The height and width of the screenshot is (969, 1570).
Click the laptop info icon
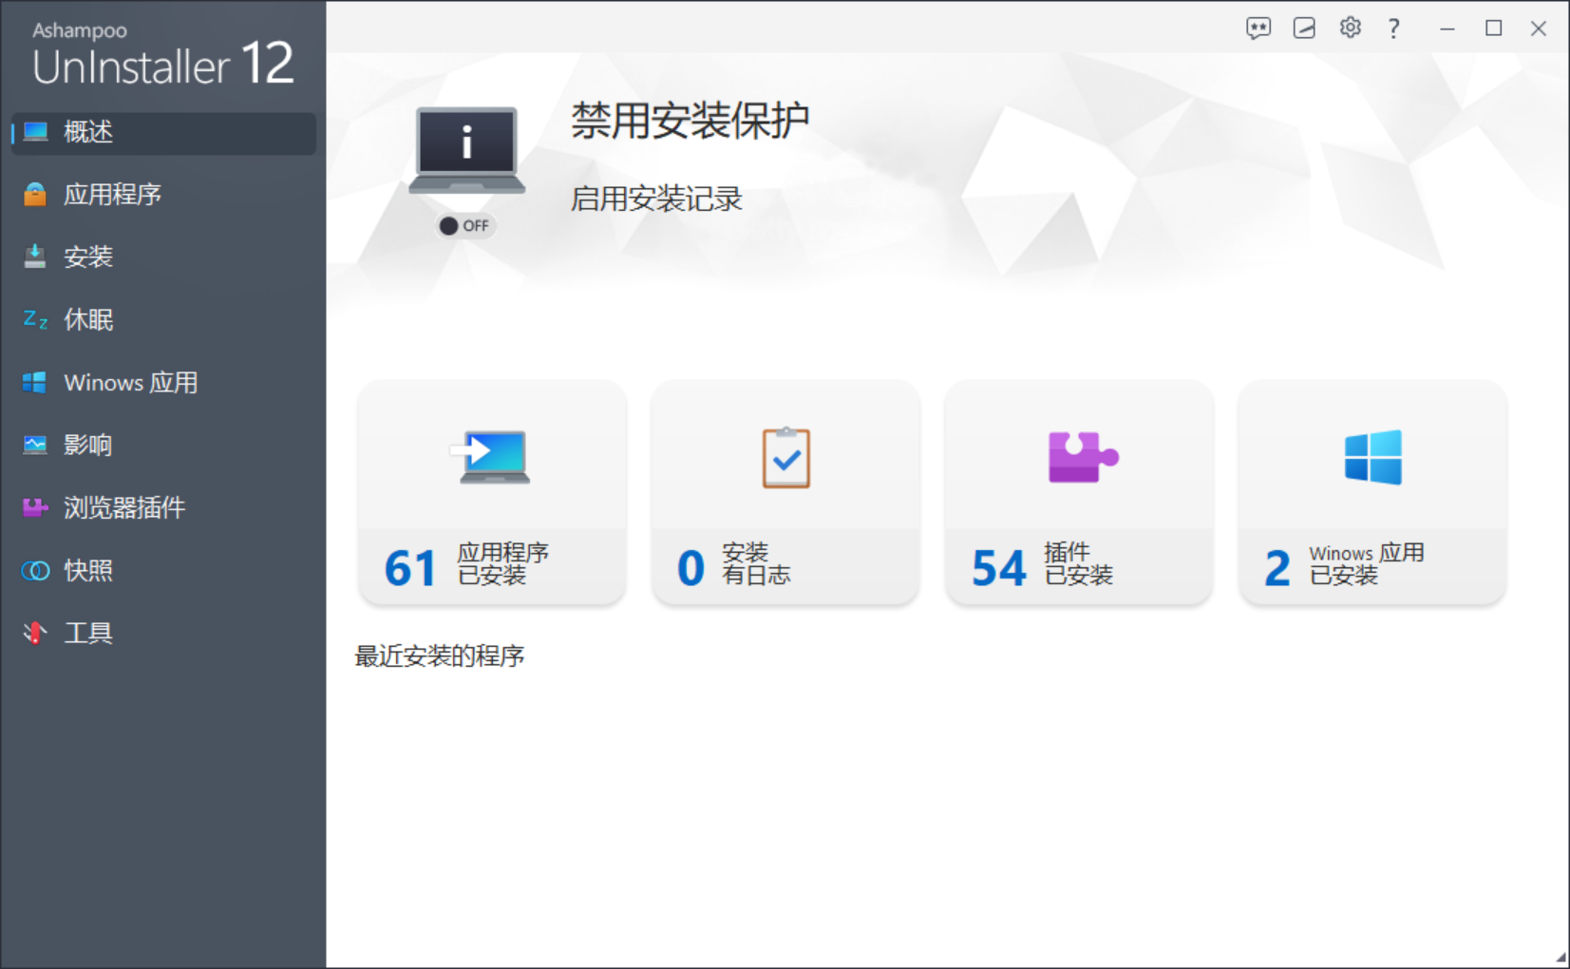coord(466,150)
